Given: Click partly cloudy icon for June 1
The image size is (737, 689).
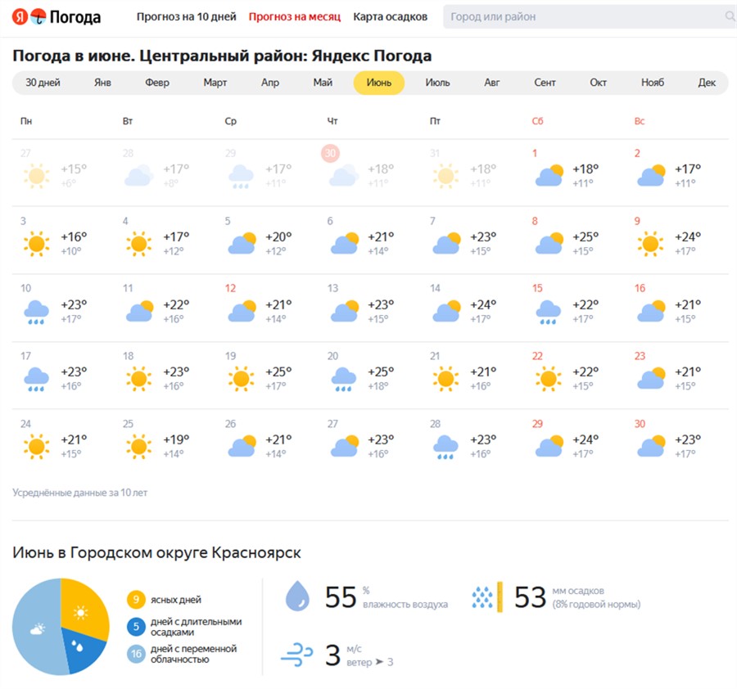Looking at the screenshot, I should click(549, 176).
